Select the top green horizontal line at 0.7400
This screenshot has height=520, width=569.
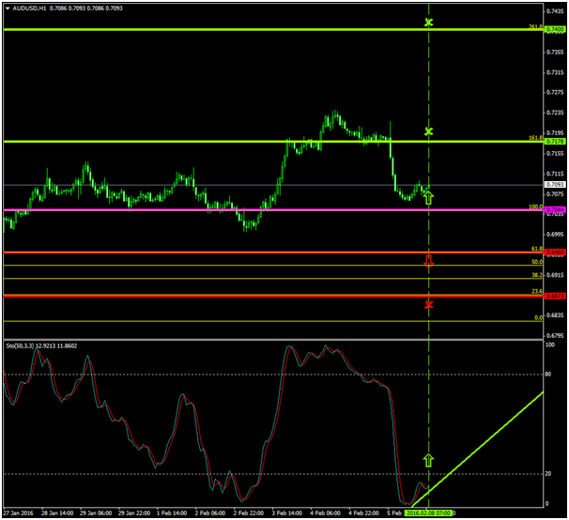235,29
